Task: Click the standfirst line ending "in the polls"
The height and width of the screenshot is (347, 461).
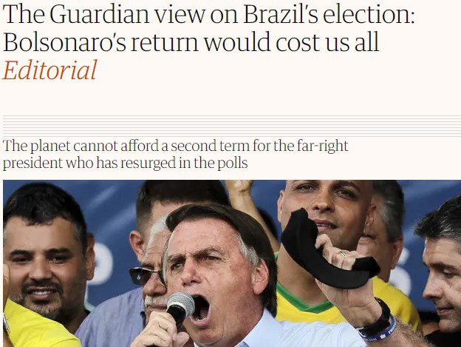Action: pos(126,163)
